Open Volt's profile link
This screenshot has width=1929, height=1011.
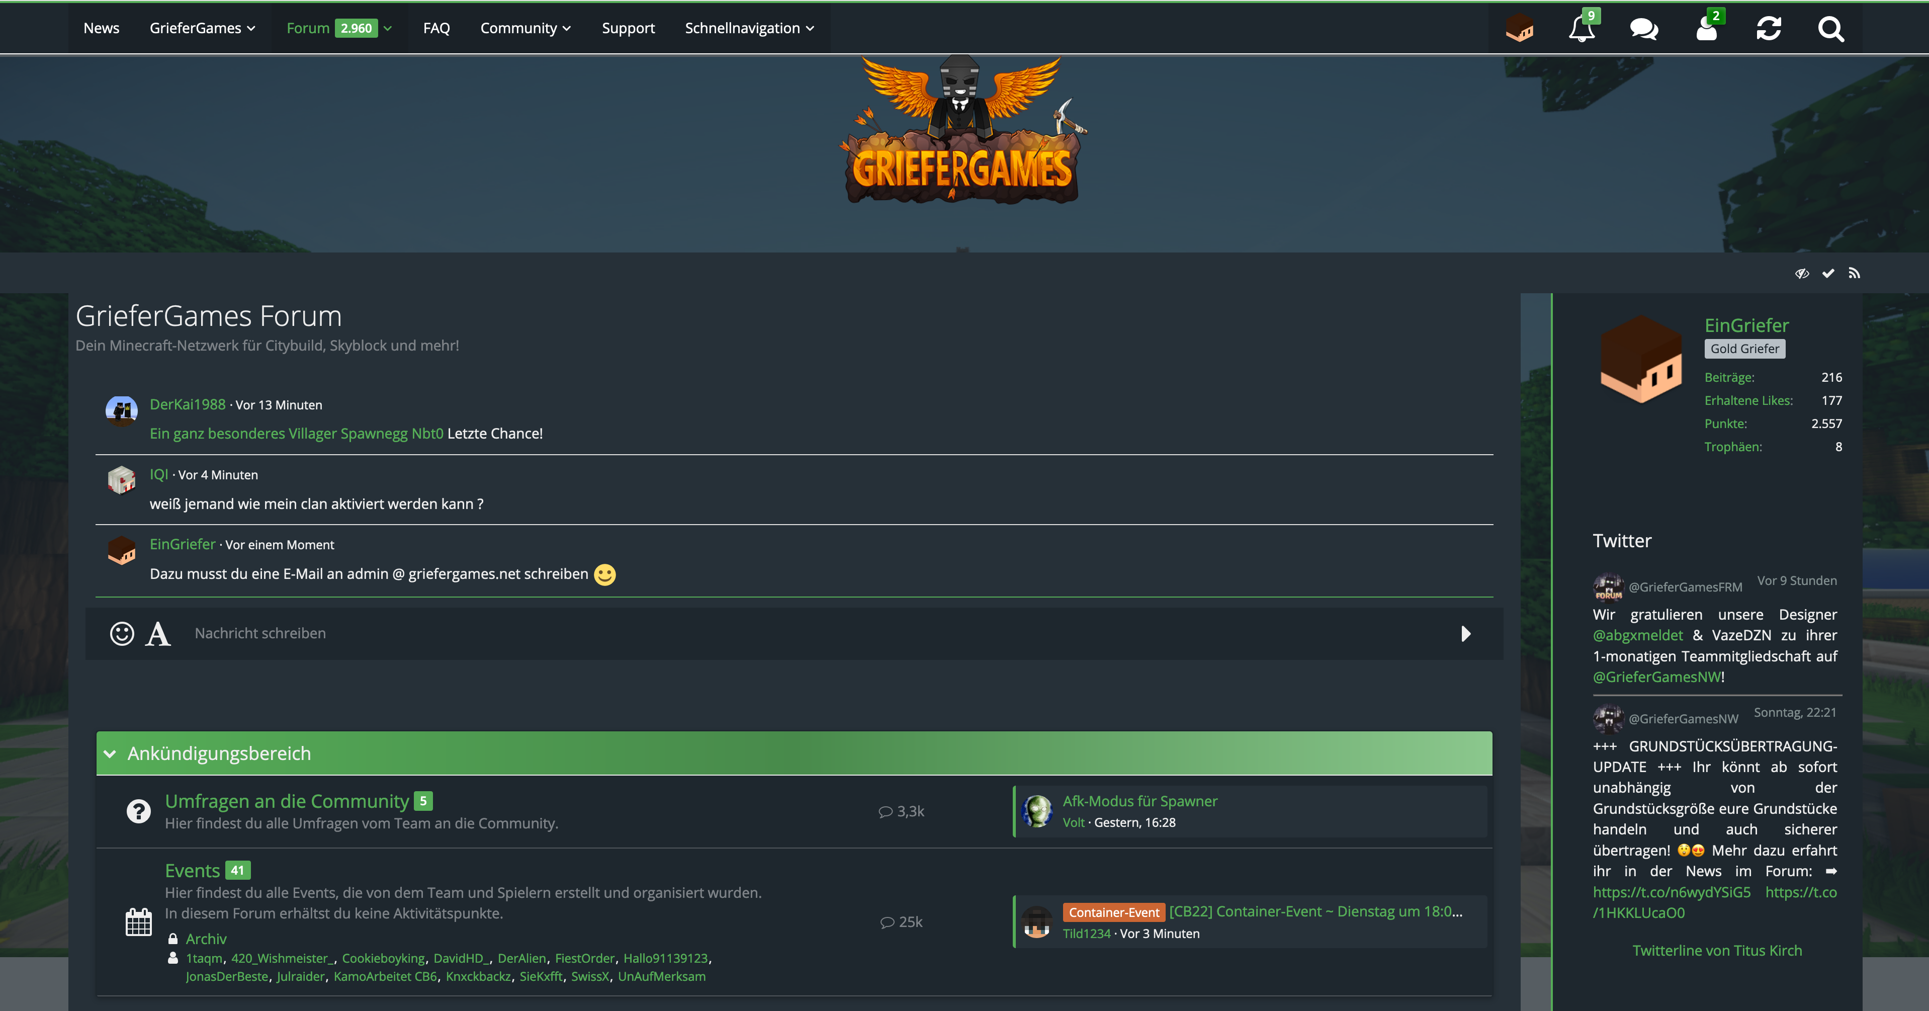tap(1073, 822)
